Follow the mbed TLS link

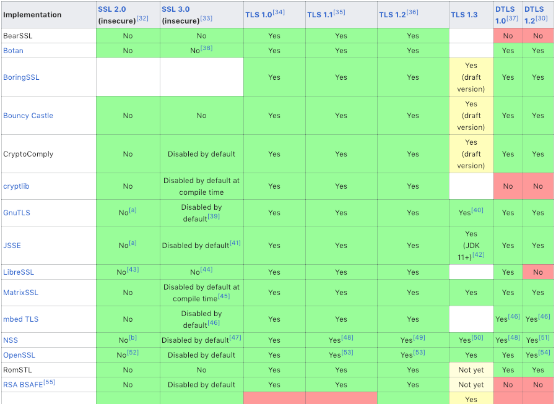coord(20,319)
